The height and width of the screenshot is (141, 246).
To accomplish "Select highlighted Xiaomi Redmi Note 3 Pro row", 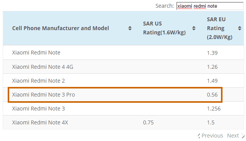I will click(x=115, y=95).
